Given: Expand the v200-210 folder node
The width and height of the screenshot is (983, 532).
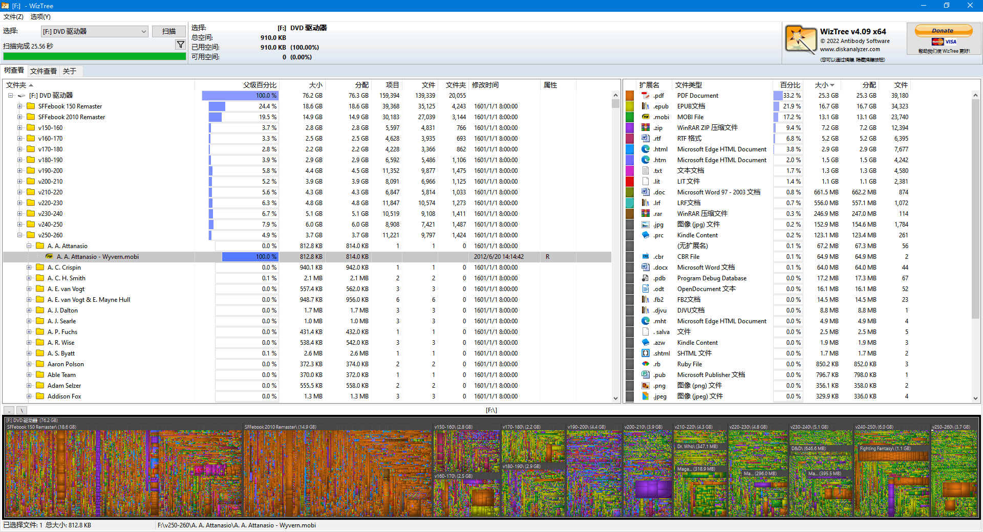Looking at the screenshot, I should coord(19,182).
